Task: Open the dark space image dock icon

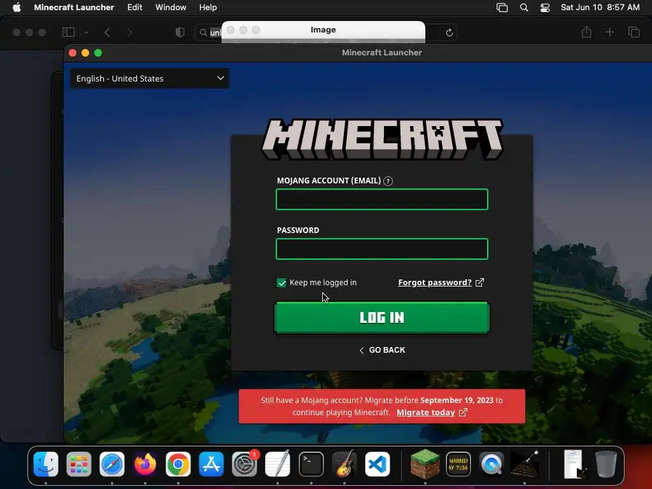Action: (x=525, y=464)
